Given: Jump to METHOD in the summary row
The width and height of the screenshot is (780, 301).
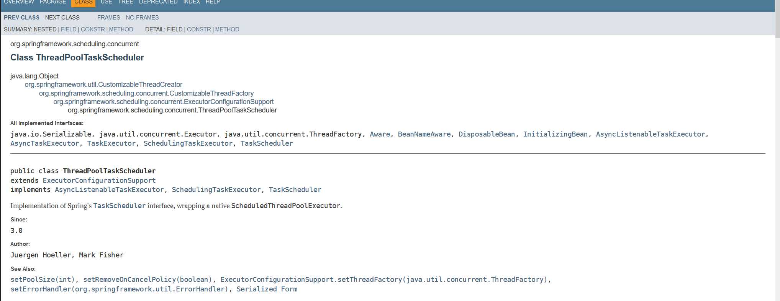Looking at the screenshot, I should click(x=121, y=29).
